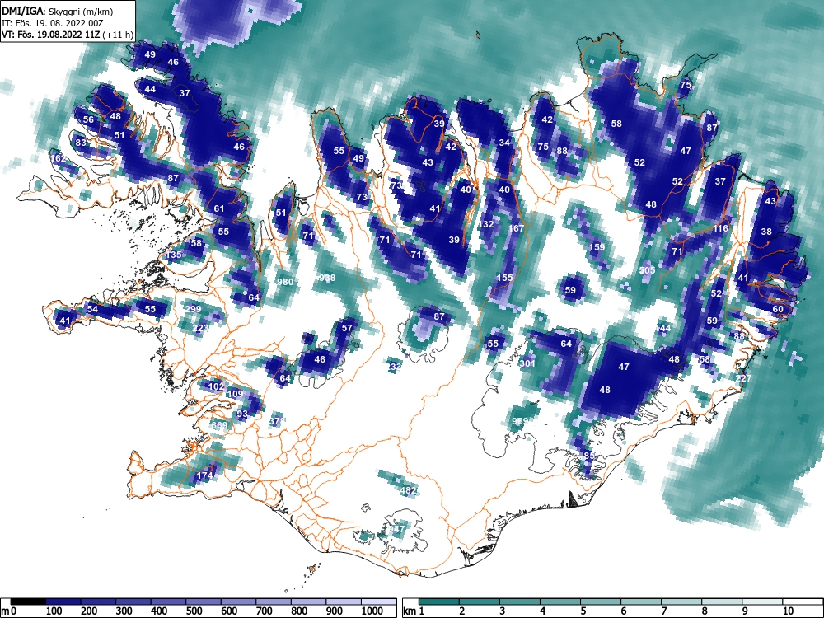Viewport: 824px width, 618px height.
Task: Click the visibility value 227 on the east coast
Action: click(743, 378)
